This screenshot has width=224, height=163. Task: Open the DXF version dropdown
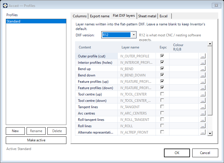point(134,35)
